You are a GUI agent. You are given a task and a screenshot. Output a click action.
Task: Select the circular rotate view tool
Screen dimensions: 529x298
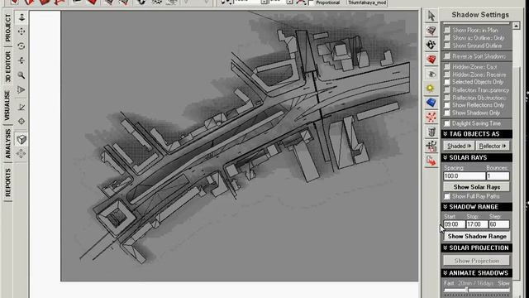(21, 46)
